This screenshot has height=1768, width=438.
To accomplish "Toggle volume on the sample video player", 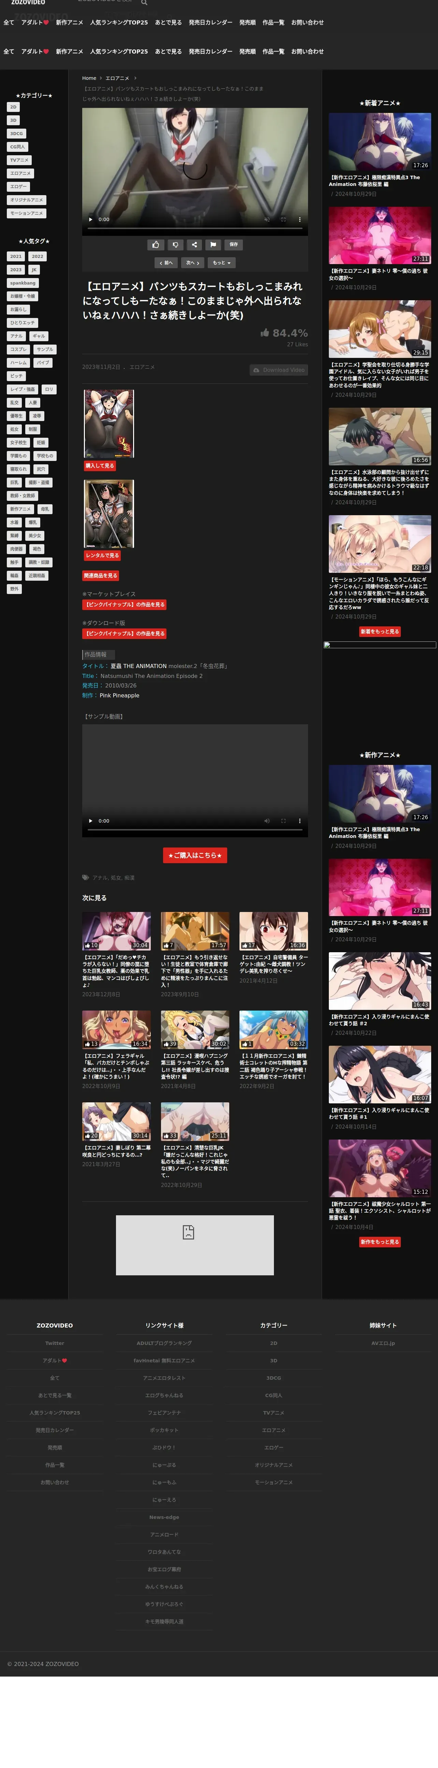I will point(266,821).
